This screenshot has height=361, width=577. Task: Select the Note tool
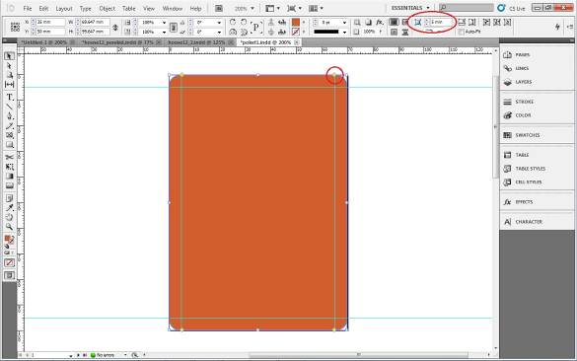click(x=9, y=198)
